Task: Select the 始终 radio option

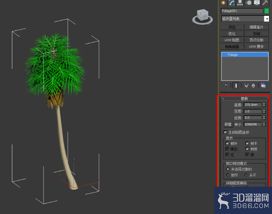Action: point(228,175)
